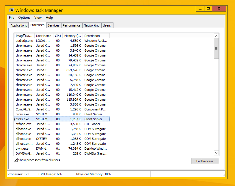Minimize the Task Manager window

pyautogui.click(x=200, y=9)
